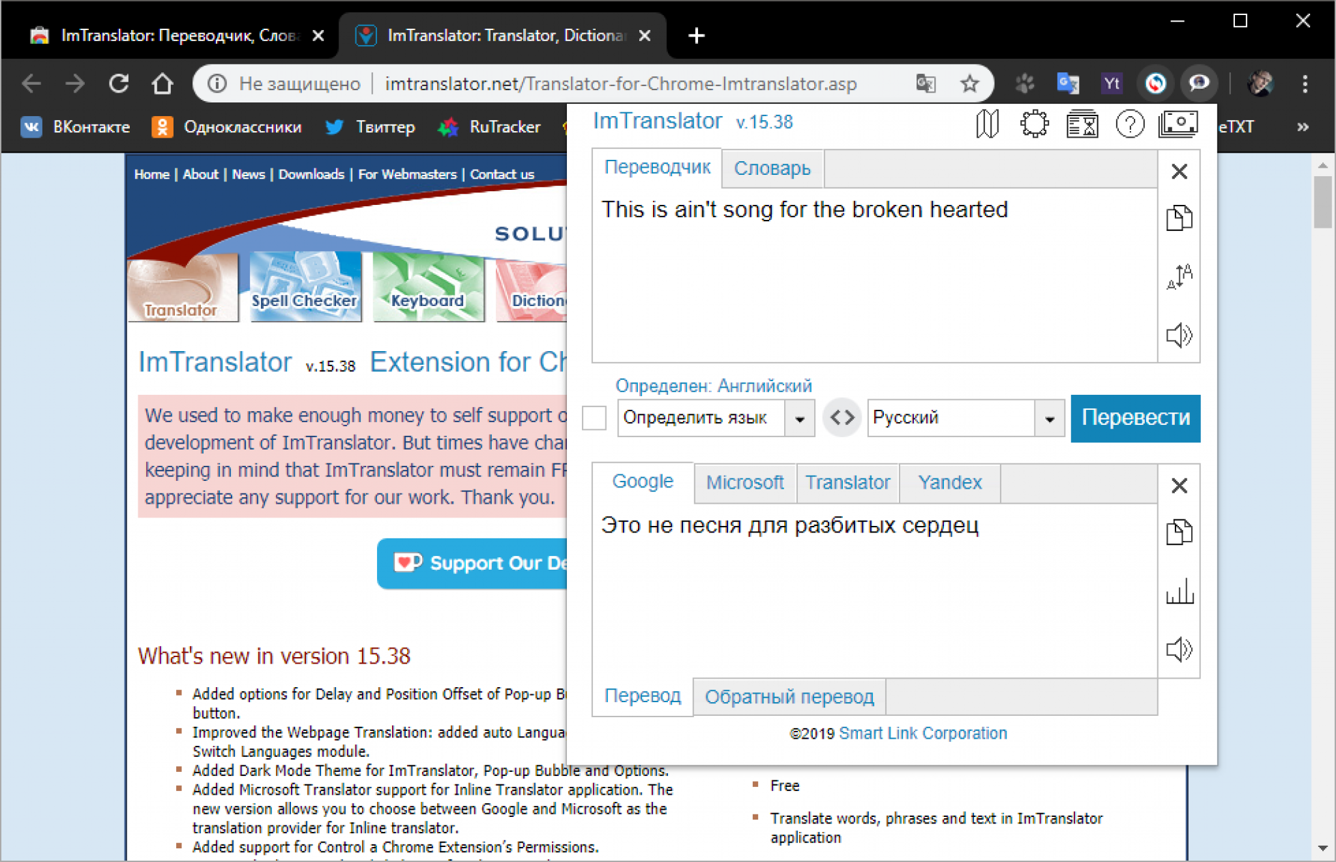Click into the source text area
This screenshot has height=862, width=1336.
coord(875,275)
